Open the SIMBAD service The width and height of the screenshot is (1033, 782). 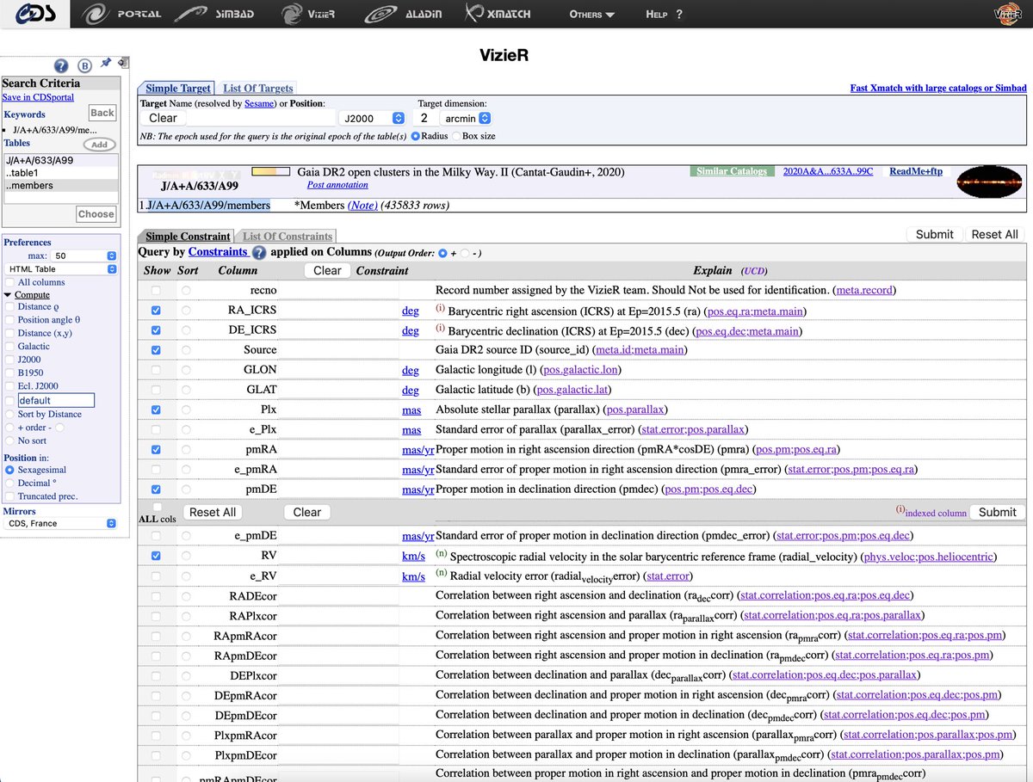[x=215, y=14]
